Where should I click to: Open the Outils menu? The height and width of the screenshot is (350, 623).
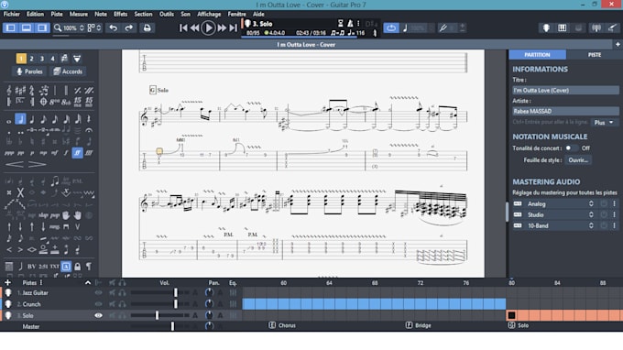167,14
